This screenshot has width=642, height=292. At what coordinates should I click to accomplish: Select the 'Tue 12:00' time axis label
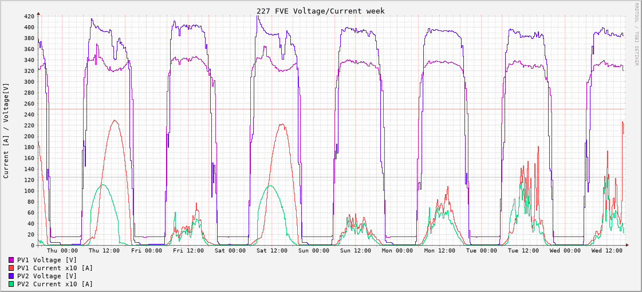pyautogui.click(x=523, y=251)
